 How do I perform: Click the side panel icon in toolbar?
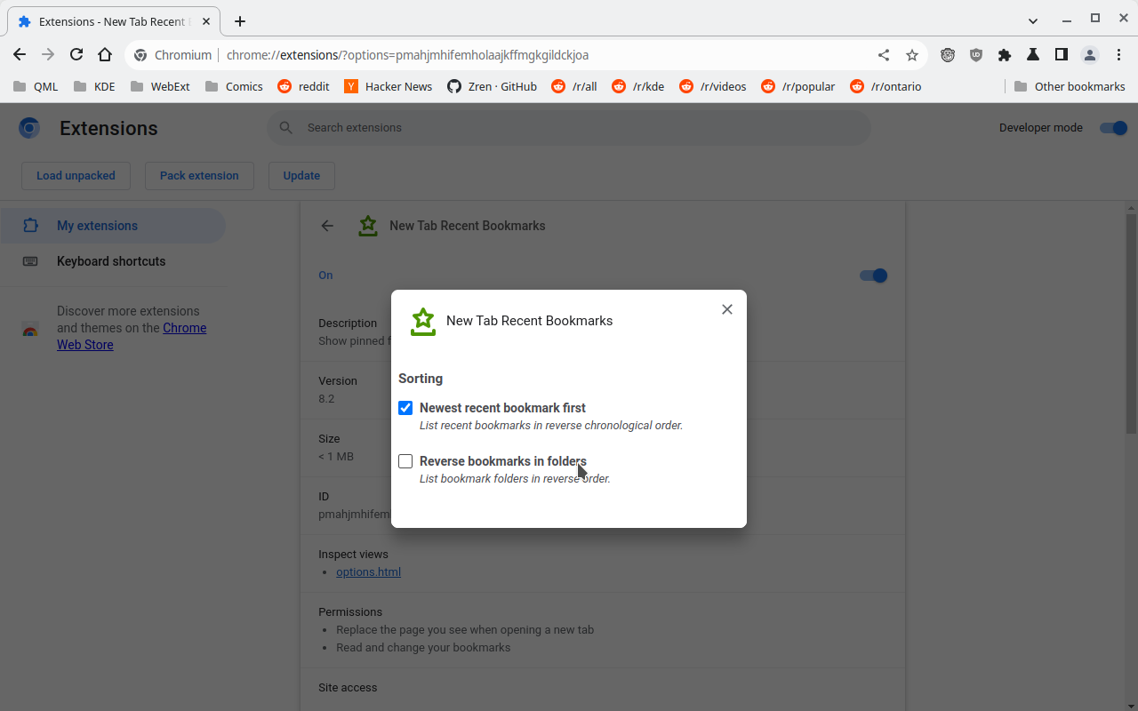pyautogui.click(x=1061, y=54)
